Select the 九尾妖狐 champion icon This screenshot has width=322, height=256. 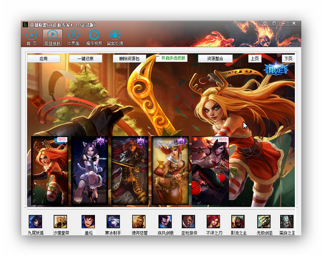click(35, 222)
